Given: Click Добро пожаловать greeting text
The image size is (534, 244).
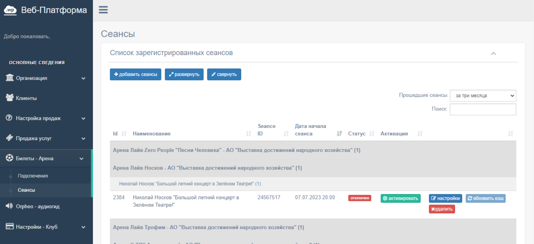Looking at the screenshot, I should click(x=27, y=36).
